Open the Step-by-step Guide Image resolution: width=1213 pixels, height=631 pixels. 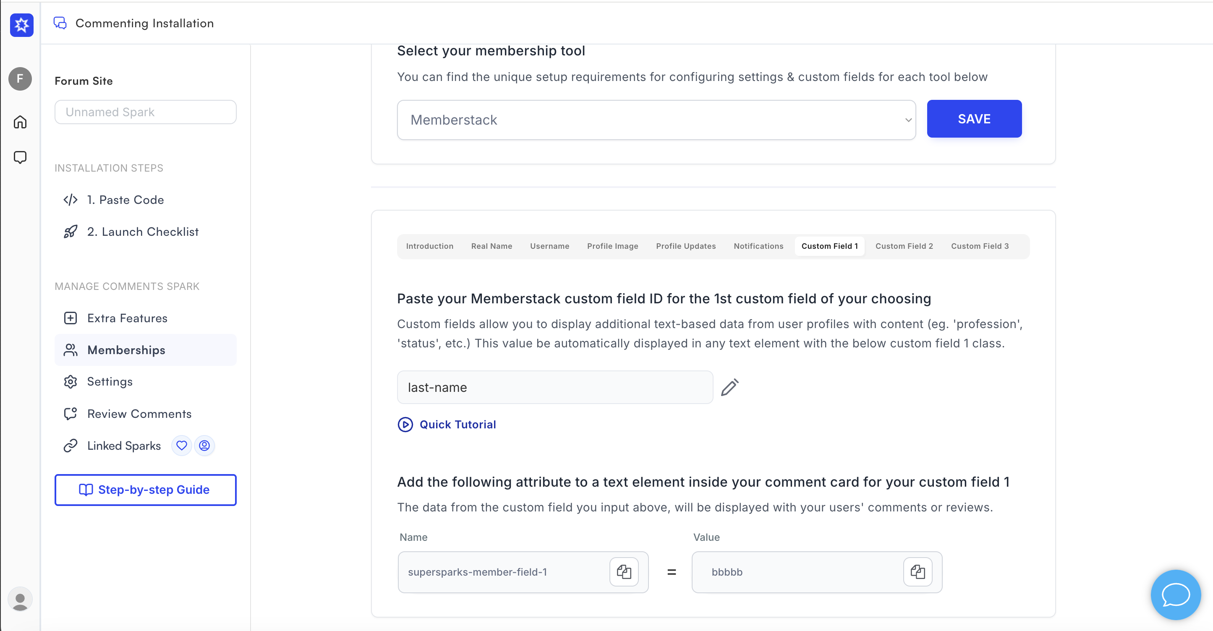pyautogui.click(x=145, y=490)
